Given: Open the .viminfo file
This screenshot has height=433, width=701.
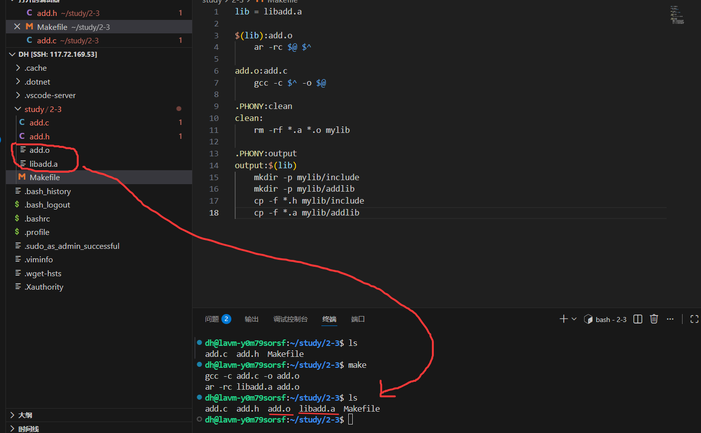Looking at the screenshot, I should point(99,259).
